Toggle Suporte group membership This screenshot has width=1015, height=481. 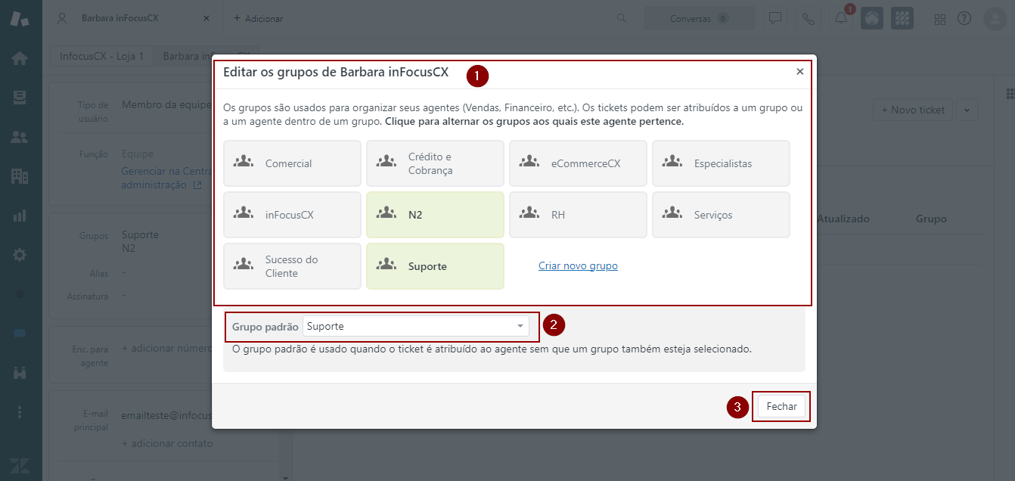[x=435, y=266]
